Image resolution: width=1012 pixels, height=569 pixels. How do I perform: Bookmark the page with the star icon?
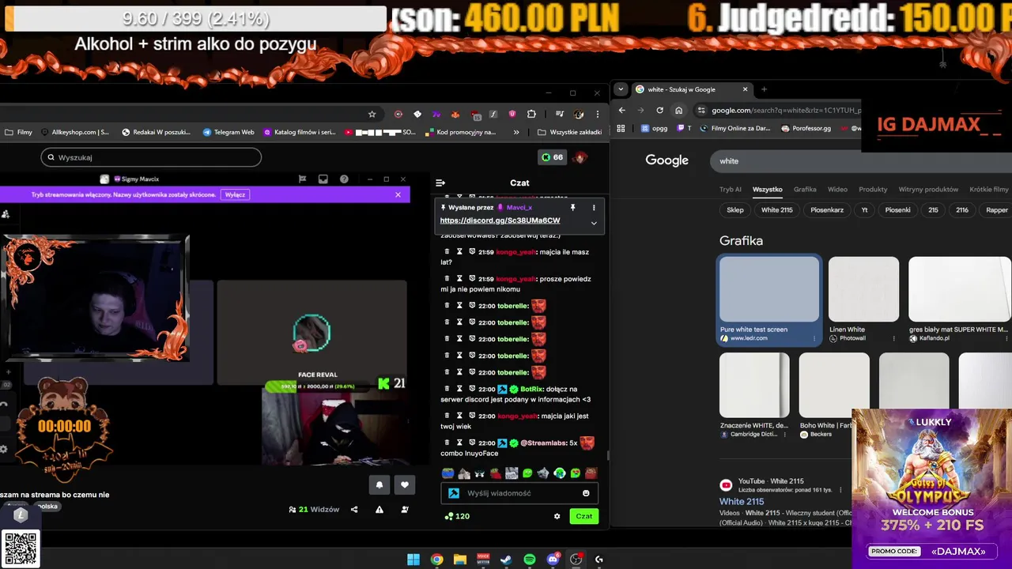click(372, 114)
